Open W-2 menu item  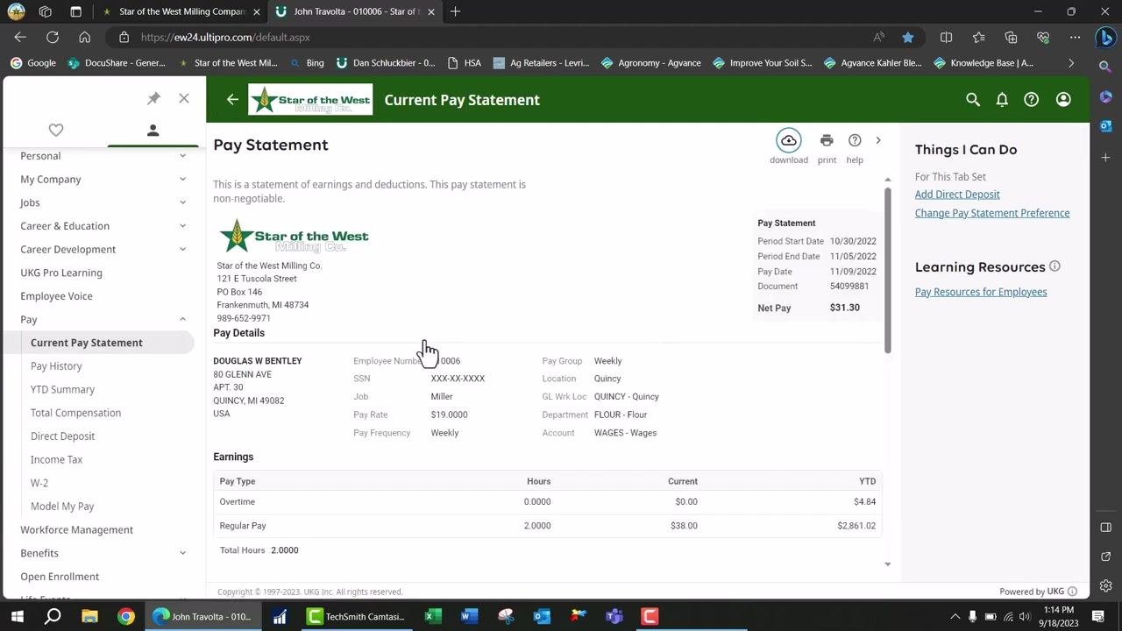(39, 483)
